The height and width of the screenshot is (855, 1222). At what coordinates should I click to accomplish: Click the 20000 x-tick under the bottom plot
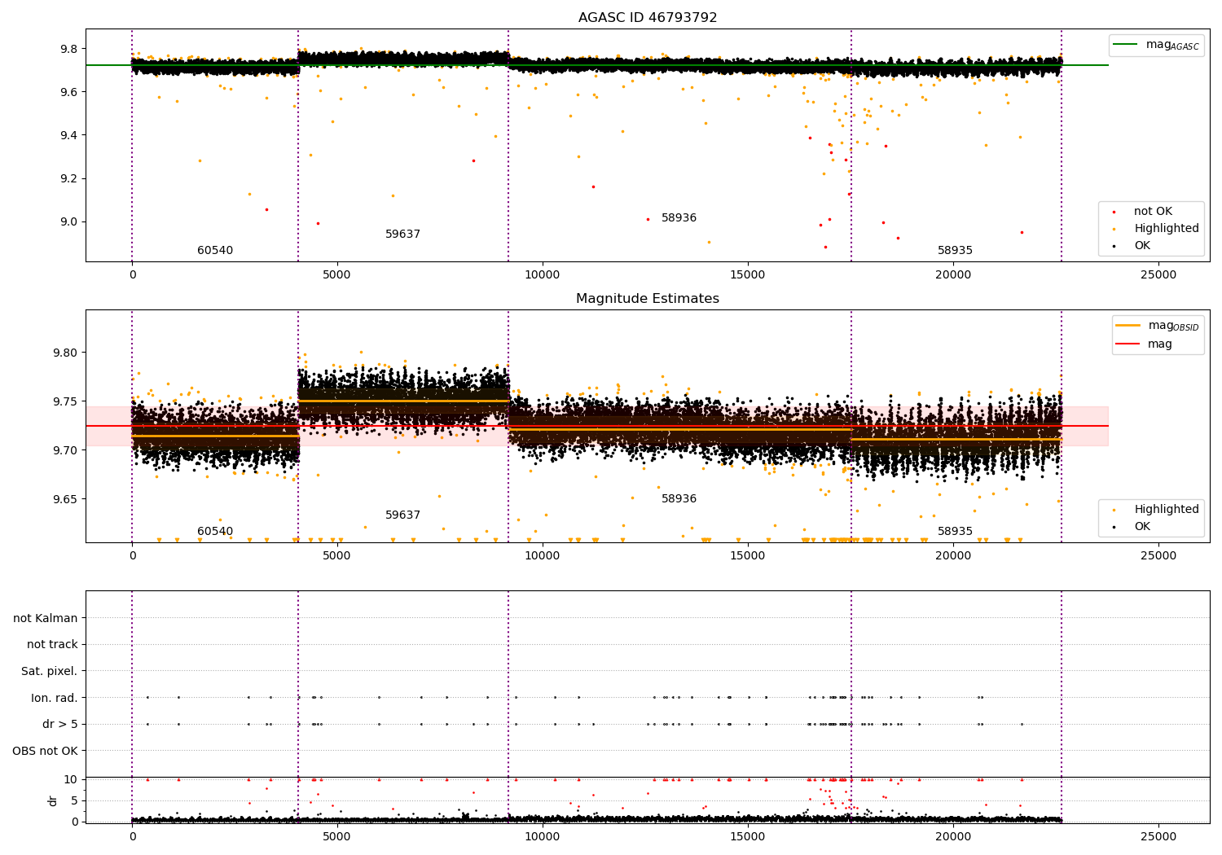[953, 836]
